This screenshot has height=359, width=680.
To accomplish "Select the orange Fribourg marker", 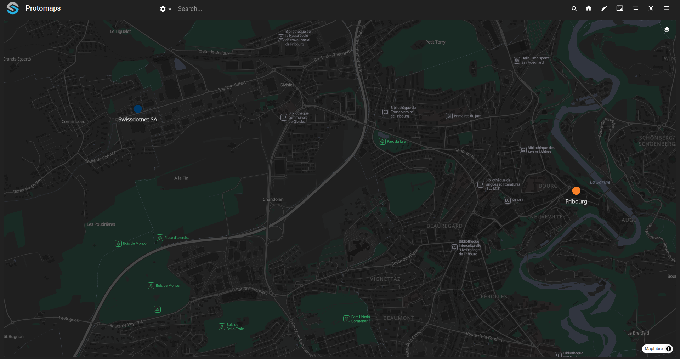I will 576,191.
